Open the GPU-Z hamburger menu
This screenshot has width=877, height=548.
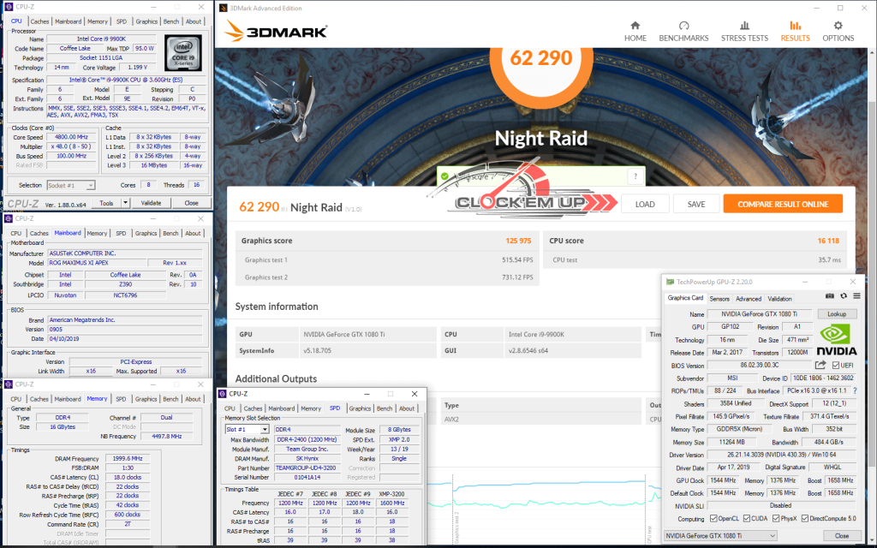coord(856,297)
